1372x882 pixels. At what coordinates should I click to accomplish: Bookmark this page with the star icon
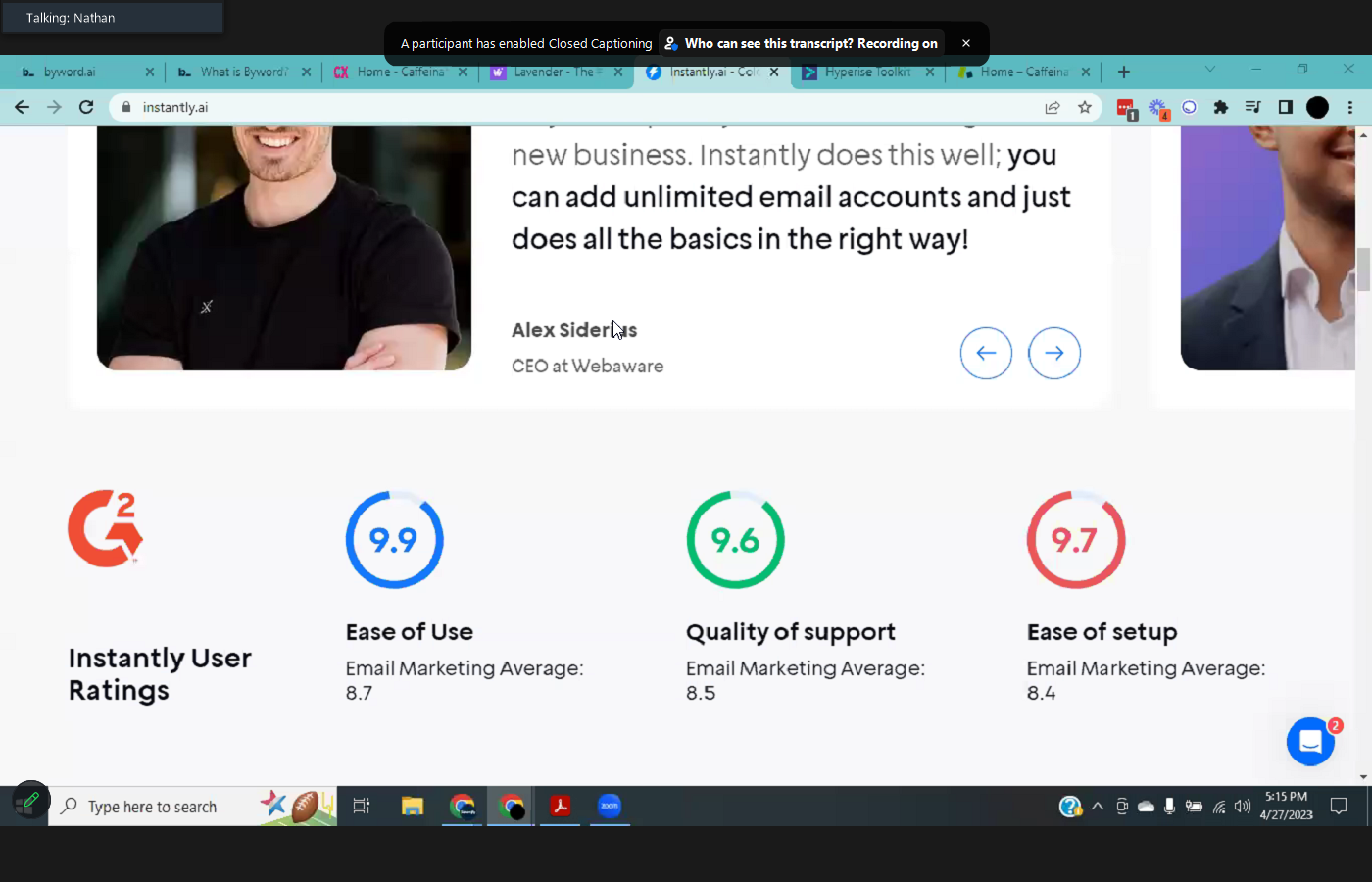point(1085,107)
